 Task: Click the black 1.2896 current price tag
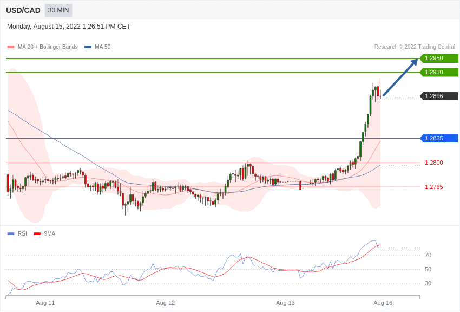click(439, 96)
